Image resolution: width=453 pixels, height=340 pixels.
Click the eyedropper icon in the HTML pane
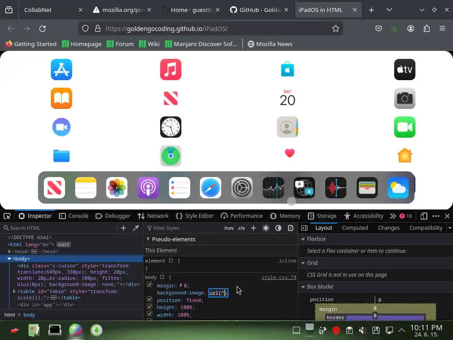pos(136,228)
